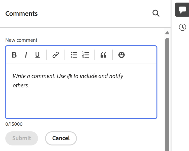This screenshot has height=151, width=189.
Task: Open the comments panel speech bubble icon
Action: coord(182,10)
